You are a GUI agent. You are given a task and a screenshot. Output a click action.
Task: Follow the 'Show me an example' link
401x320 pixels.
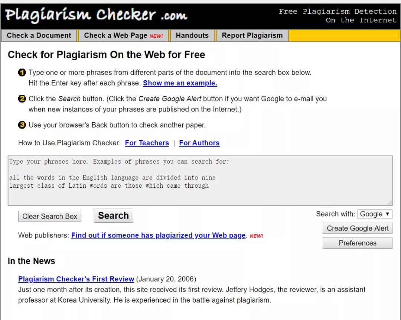pyautogui.click(x=180, y=83)
